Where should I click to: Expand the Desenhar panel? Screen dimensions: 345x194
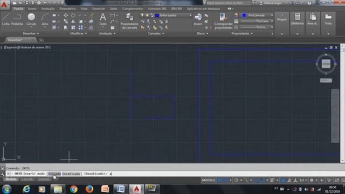click(x=31, y=33)
